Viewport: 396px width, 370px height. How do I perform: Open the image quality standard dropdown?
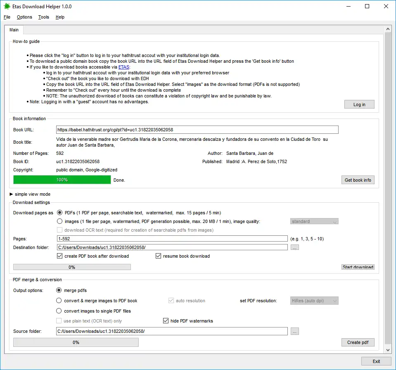pos(314,221)
